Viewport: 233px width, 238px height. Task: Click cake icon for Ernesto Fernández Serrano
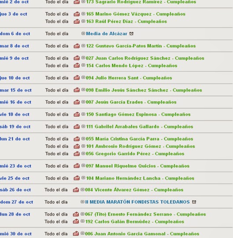pos(76,214)
